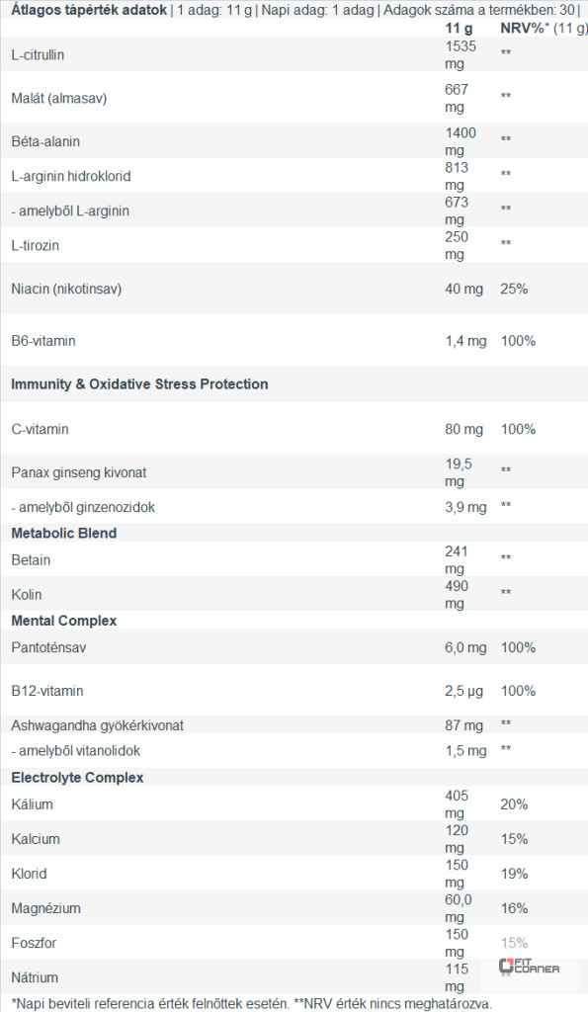Click the Niacin (nikotinsav) row
588x1012 pixels.
[294, 289]
